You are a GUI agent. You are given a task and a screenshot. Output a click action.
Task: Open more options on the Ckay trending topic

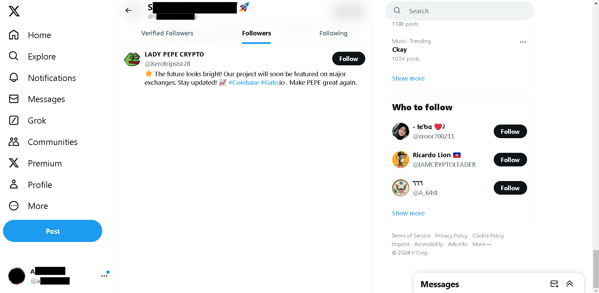point(523,42)
